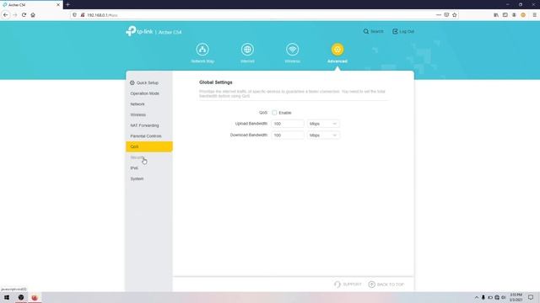540x303 pixels.
Task: Go to the browser home page
Action: pos(33,15)
